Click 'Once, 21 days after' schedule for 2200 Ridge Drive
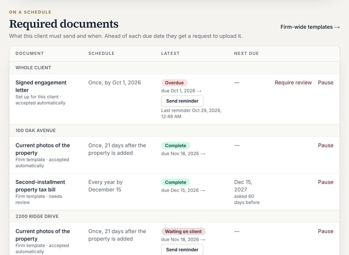 [x=117, y=235]
